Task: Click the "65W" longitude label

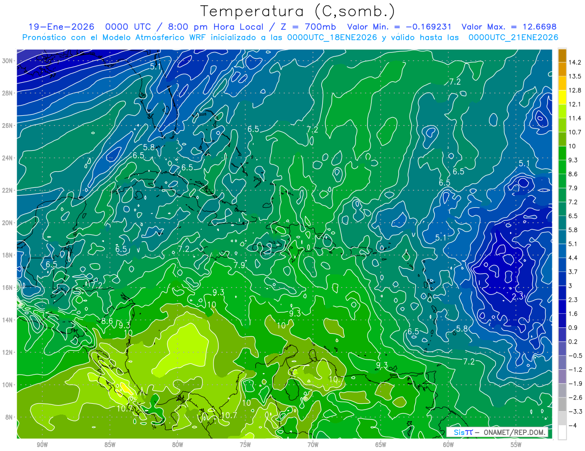Action: [381, 445]
